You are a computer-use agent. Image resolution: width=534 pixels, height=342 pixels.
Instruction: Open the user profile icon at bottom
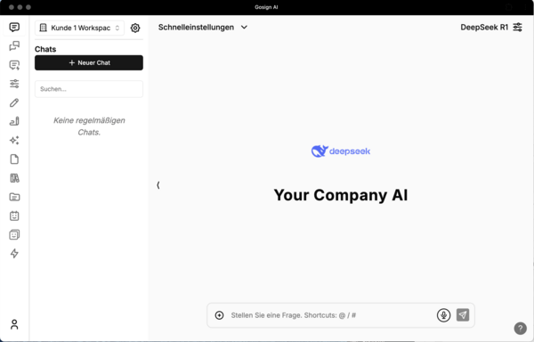pos(14,324)
